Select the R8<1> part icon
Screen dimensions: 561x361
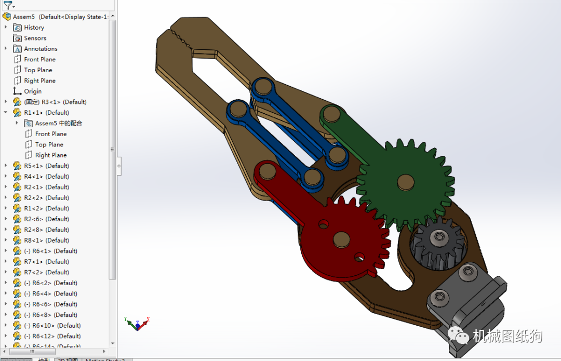pos(18,240)
